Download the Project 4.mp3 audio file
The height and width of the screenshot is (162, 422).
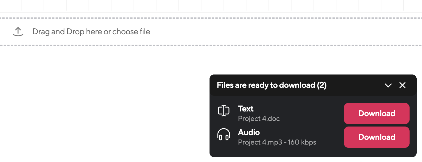[377, 137]
